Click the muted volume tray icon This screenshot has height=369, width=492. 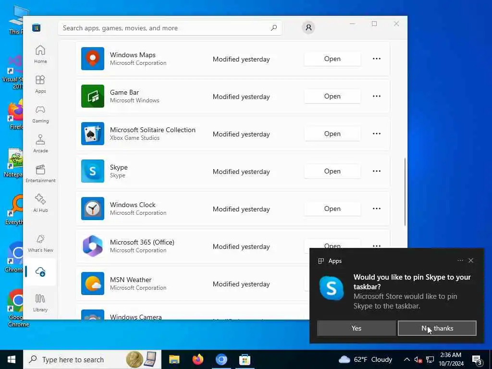(x=418, y=359)
